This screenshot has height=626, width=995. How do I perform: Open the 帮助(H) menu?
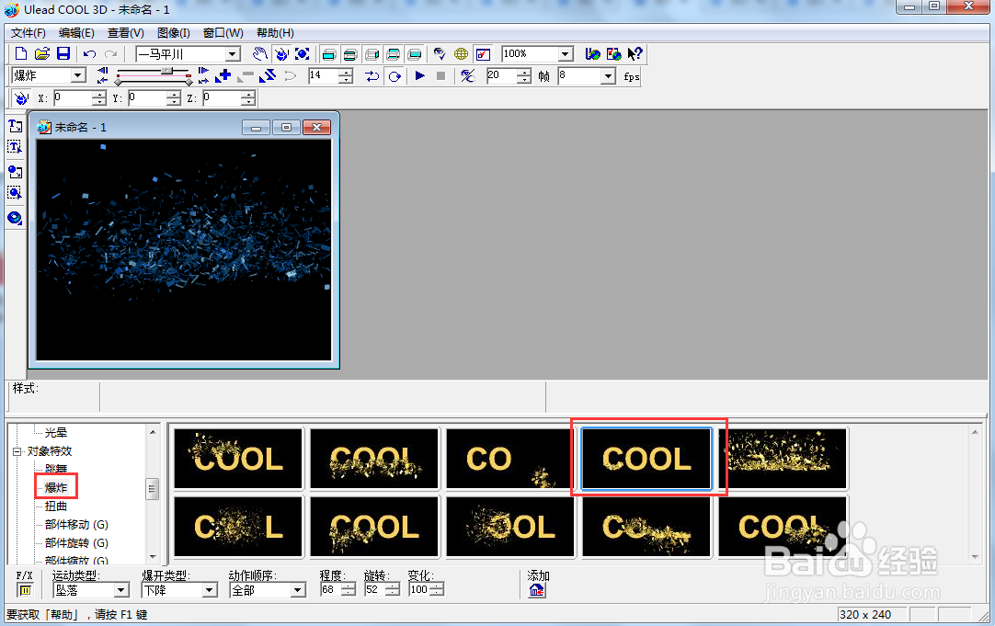[275, 33]
